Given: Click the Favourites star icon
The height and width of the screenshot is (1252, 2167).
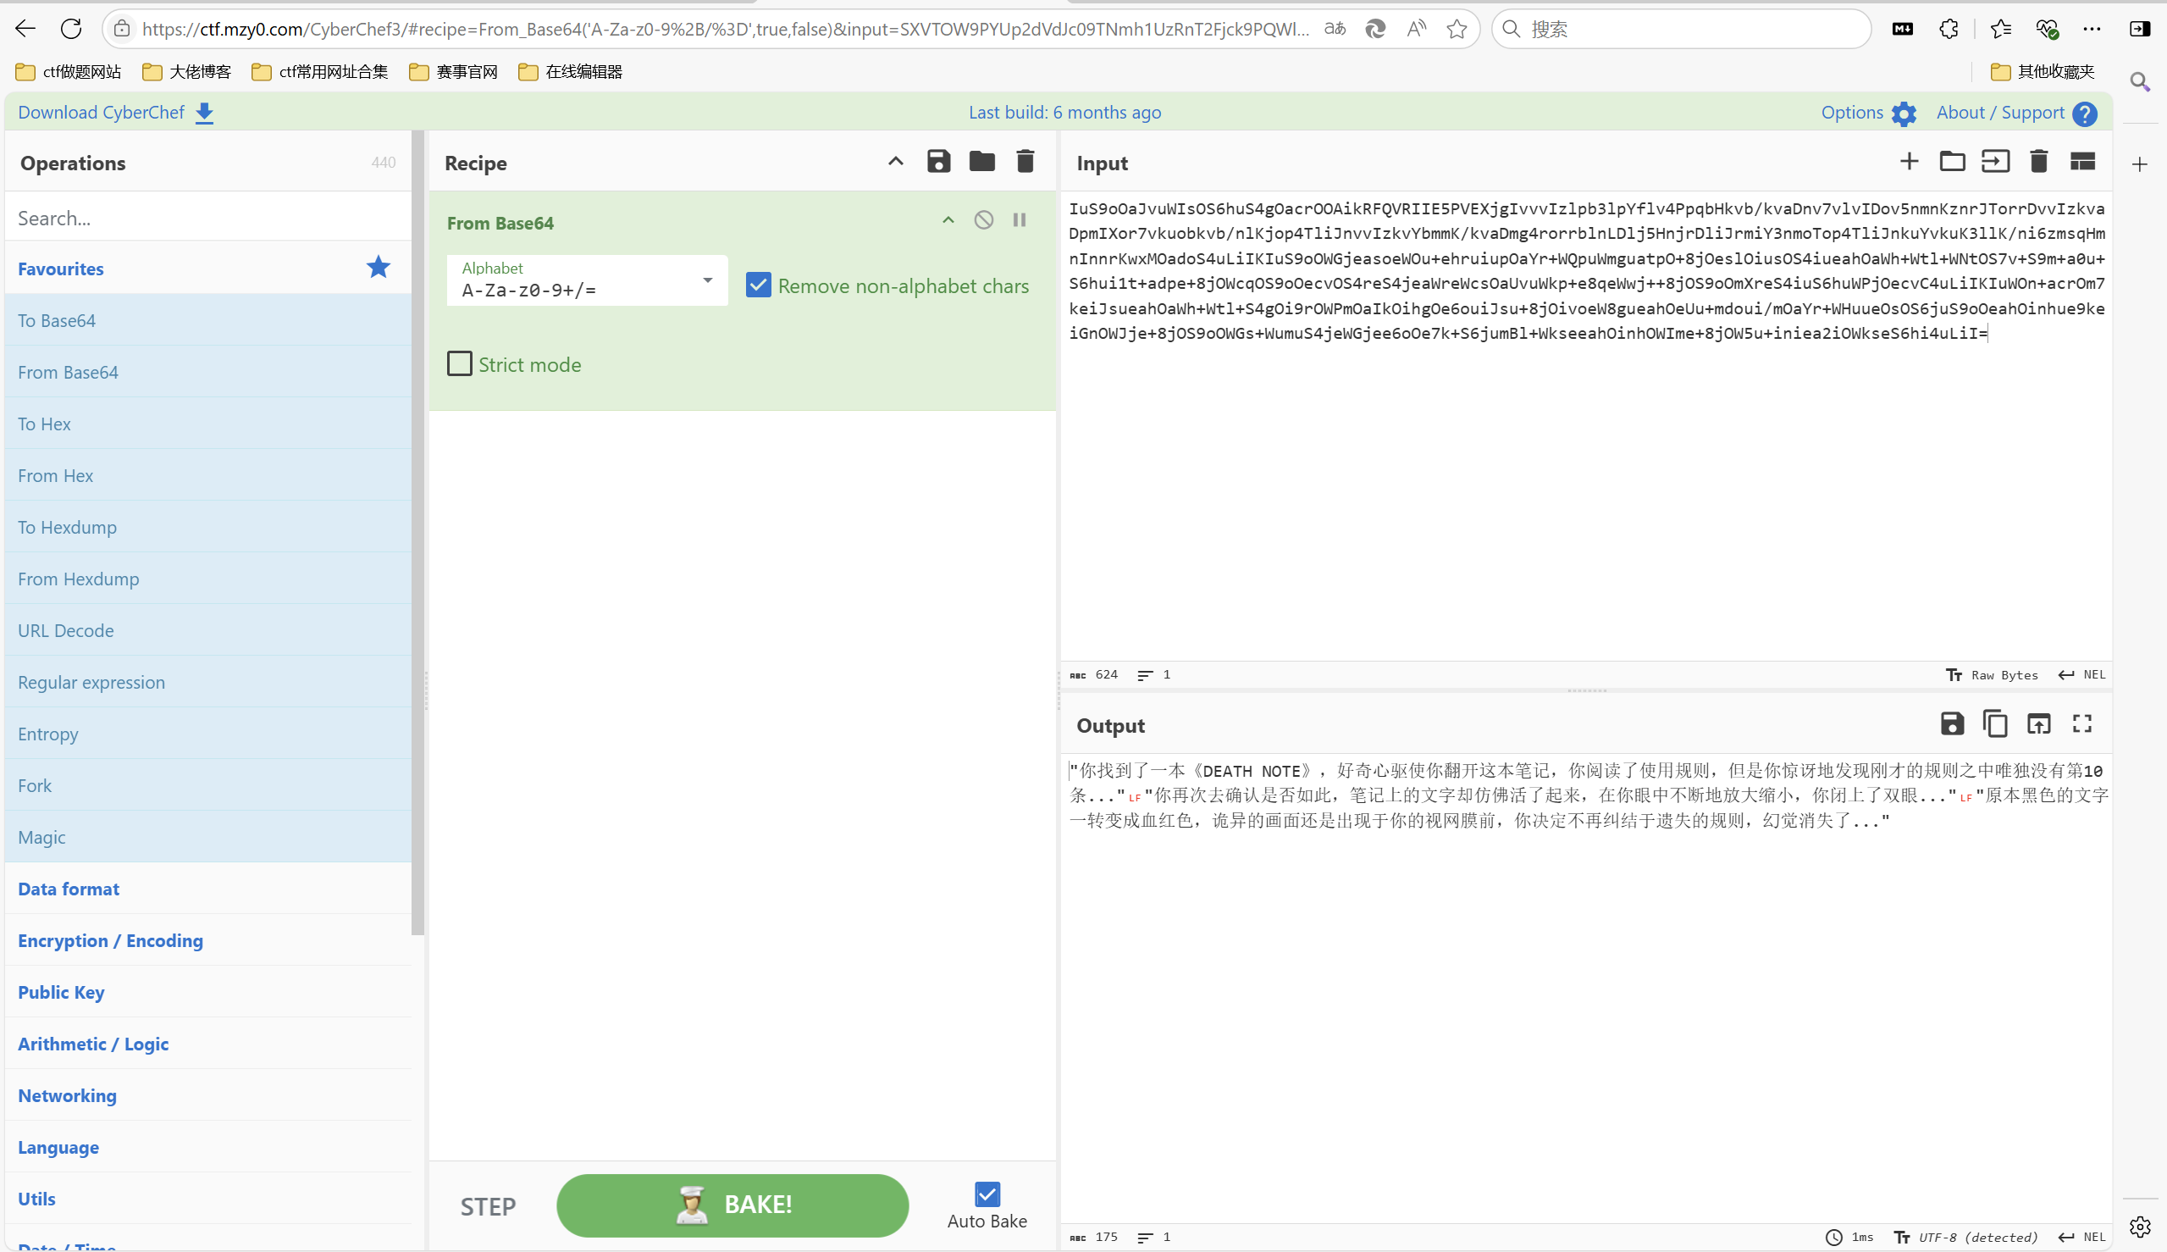Looking at the screenshot, I should [379, 268].
